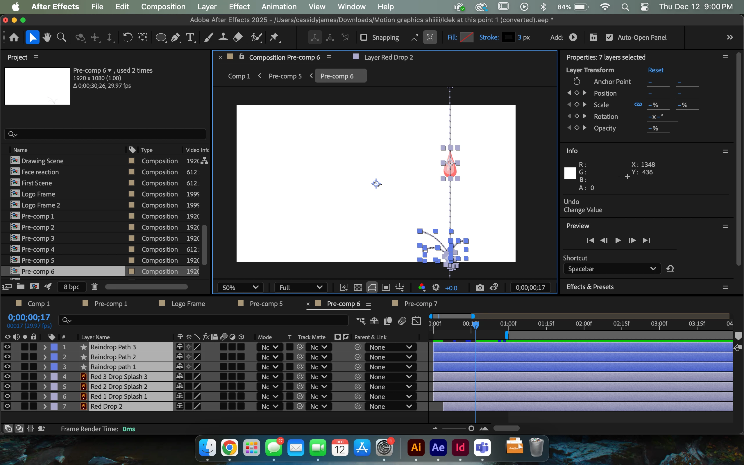Toggle the transparency grid in viewer

(358, 287)
